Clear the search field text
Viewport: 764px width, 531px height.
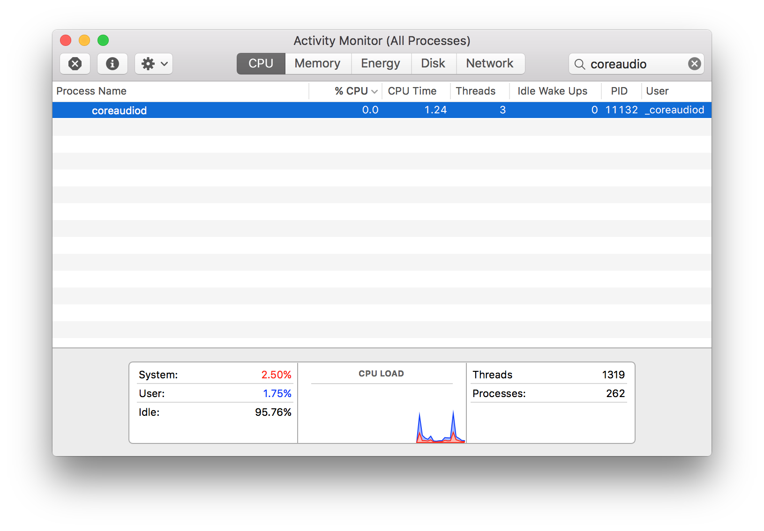point(695,64)
